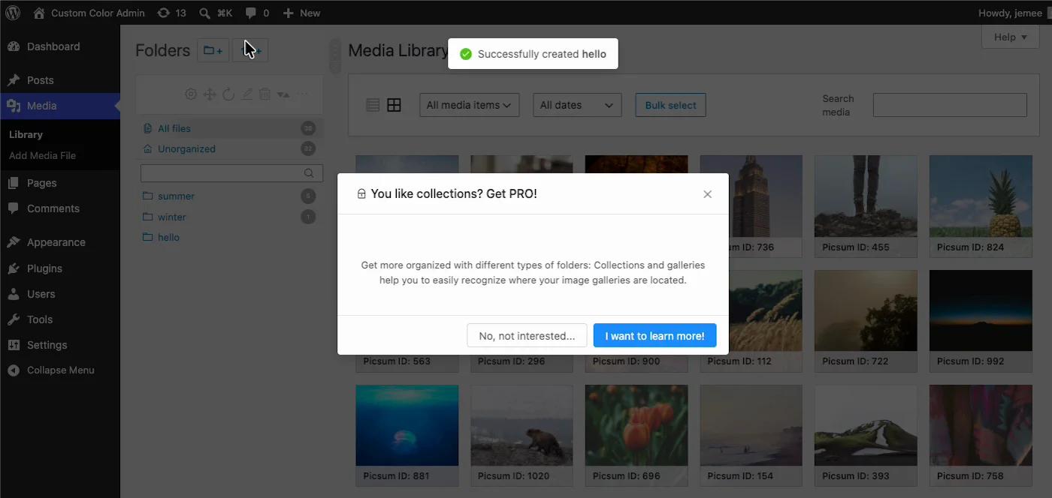Viewport: 1052px width, 498px height.
Task: Click the refresh folders icon
Action: [228, 94]
